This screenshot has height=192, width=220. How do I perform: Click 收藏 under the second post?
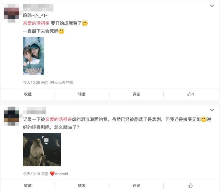pyautogui.click(x=28, y=185)
